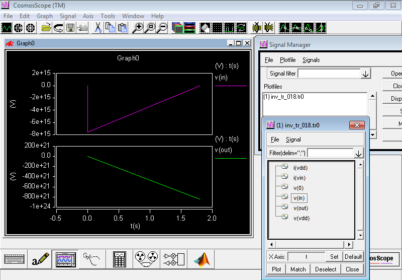
Task: Click the Match button
Action: [x=298, y=269]
